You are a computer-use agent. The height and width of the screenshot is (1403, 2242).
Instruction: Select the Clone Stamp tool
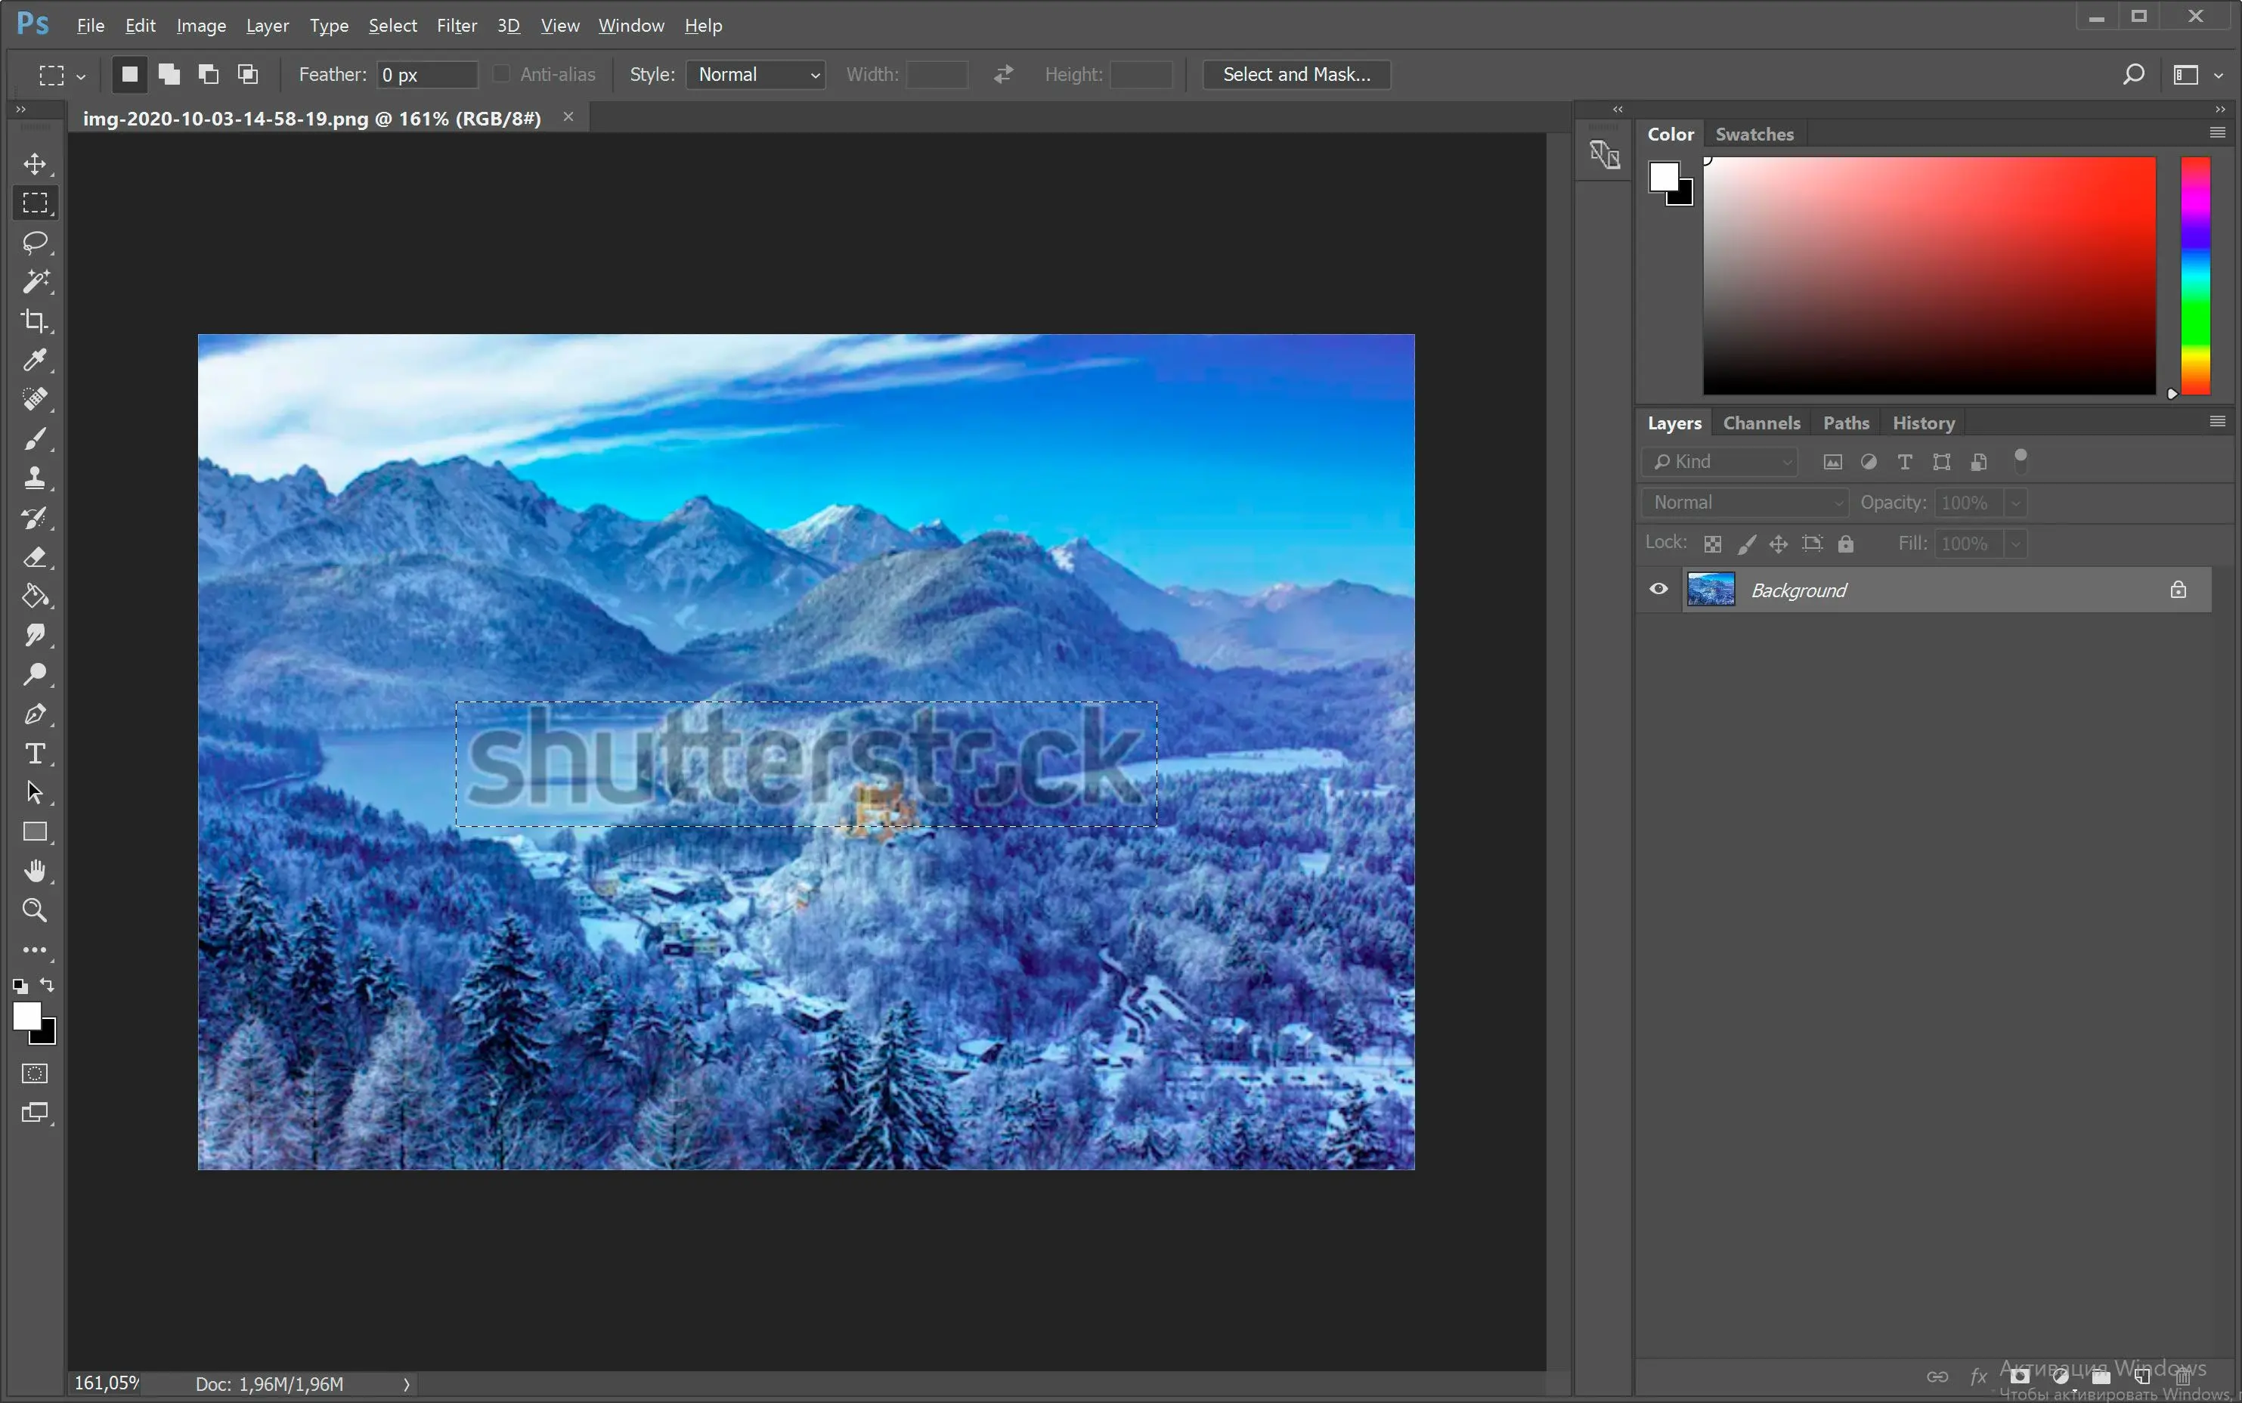[x=36, y=477]
